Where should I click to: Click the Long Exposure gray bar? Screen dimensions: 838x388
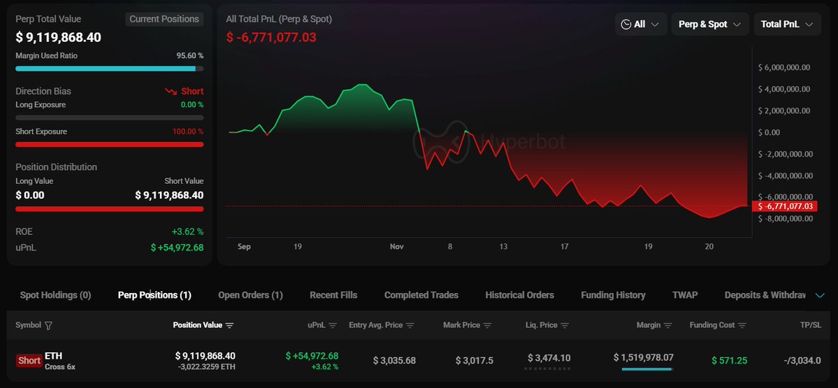(110, 117)
